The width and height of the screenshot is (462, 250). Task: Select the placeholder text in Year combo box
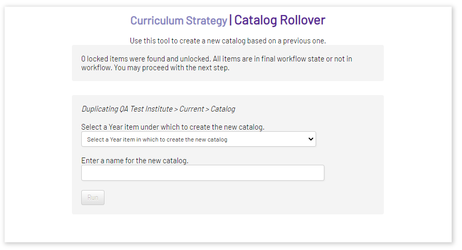tap(157, 139)
